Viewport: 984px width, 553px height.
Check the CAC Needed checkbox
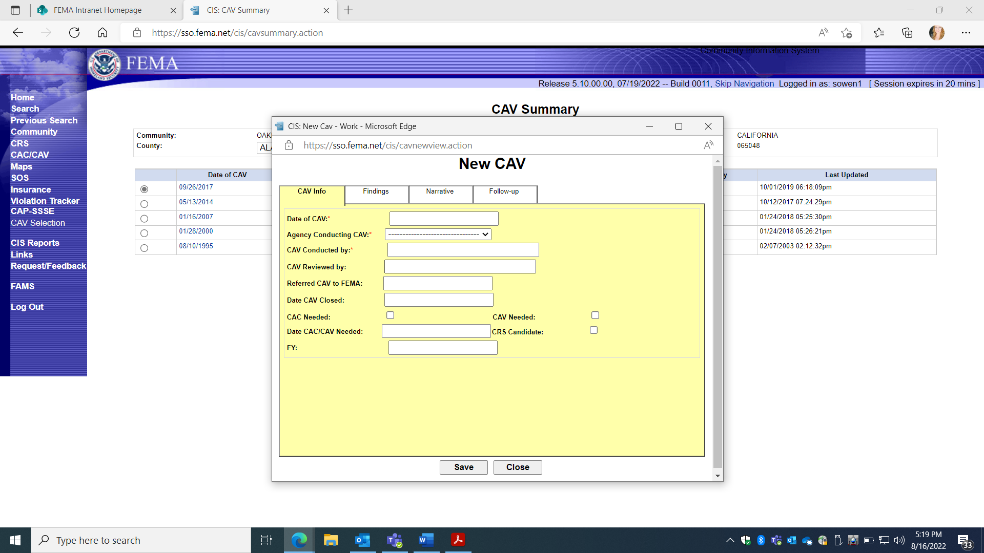coord(391,315)
